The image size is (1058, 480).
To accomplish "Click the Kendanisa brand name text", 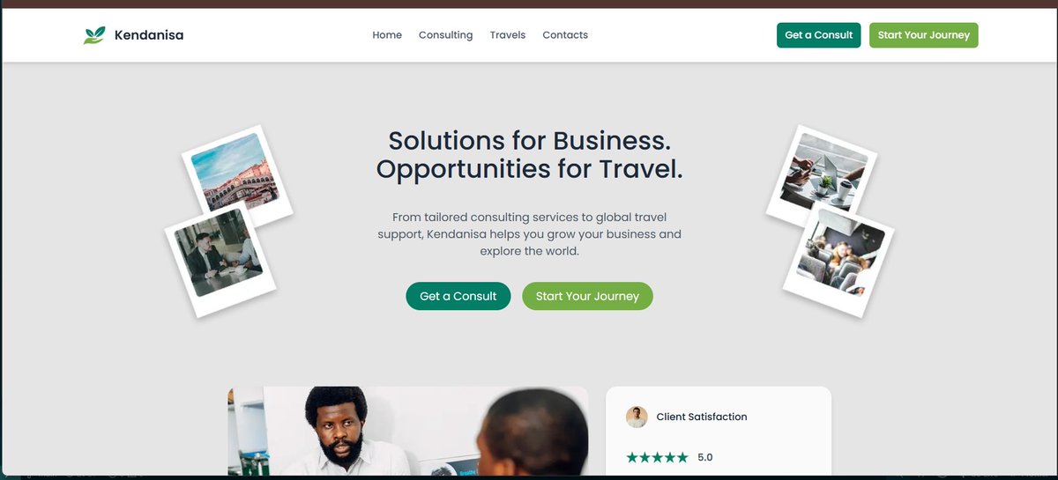I will point(149,35).
